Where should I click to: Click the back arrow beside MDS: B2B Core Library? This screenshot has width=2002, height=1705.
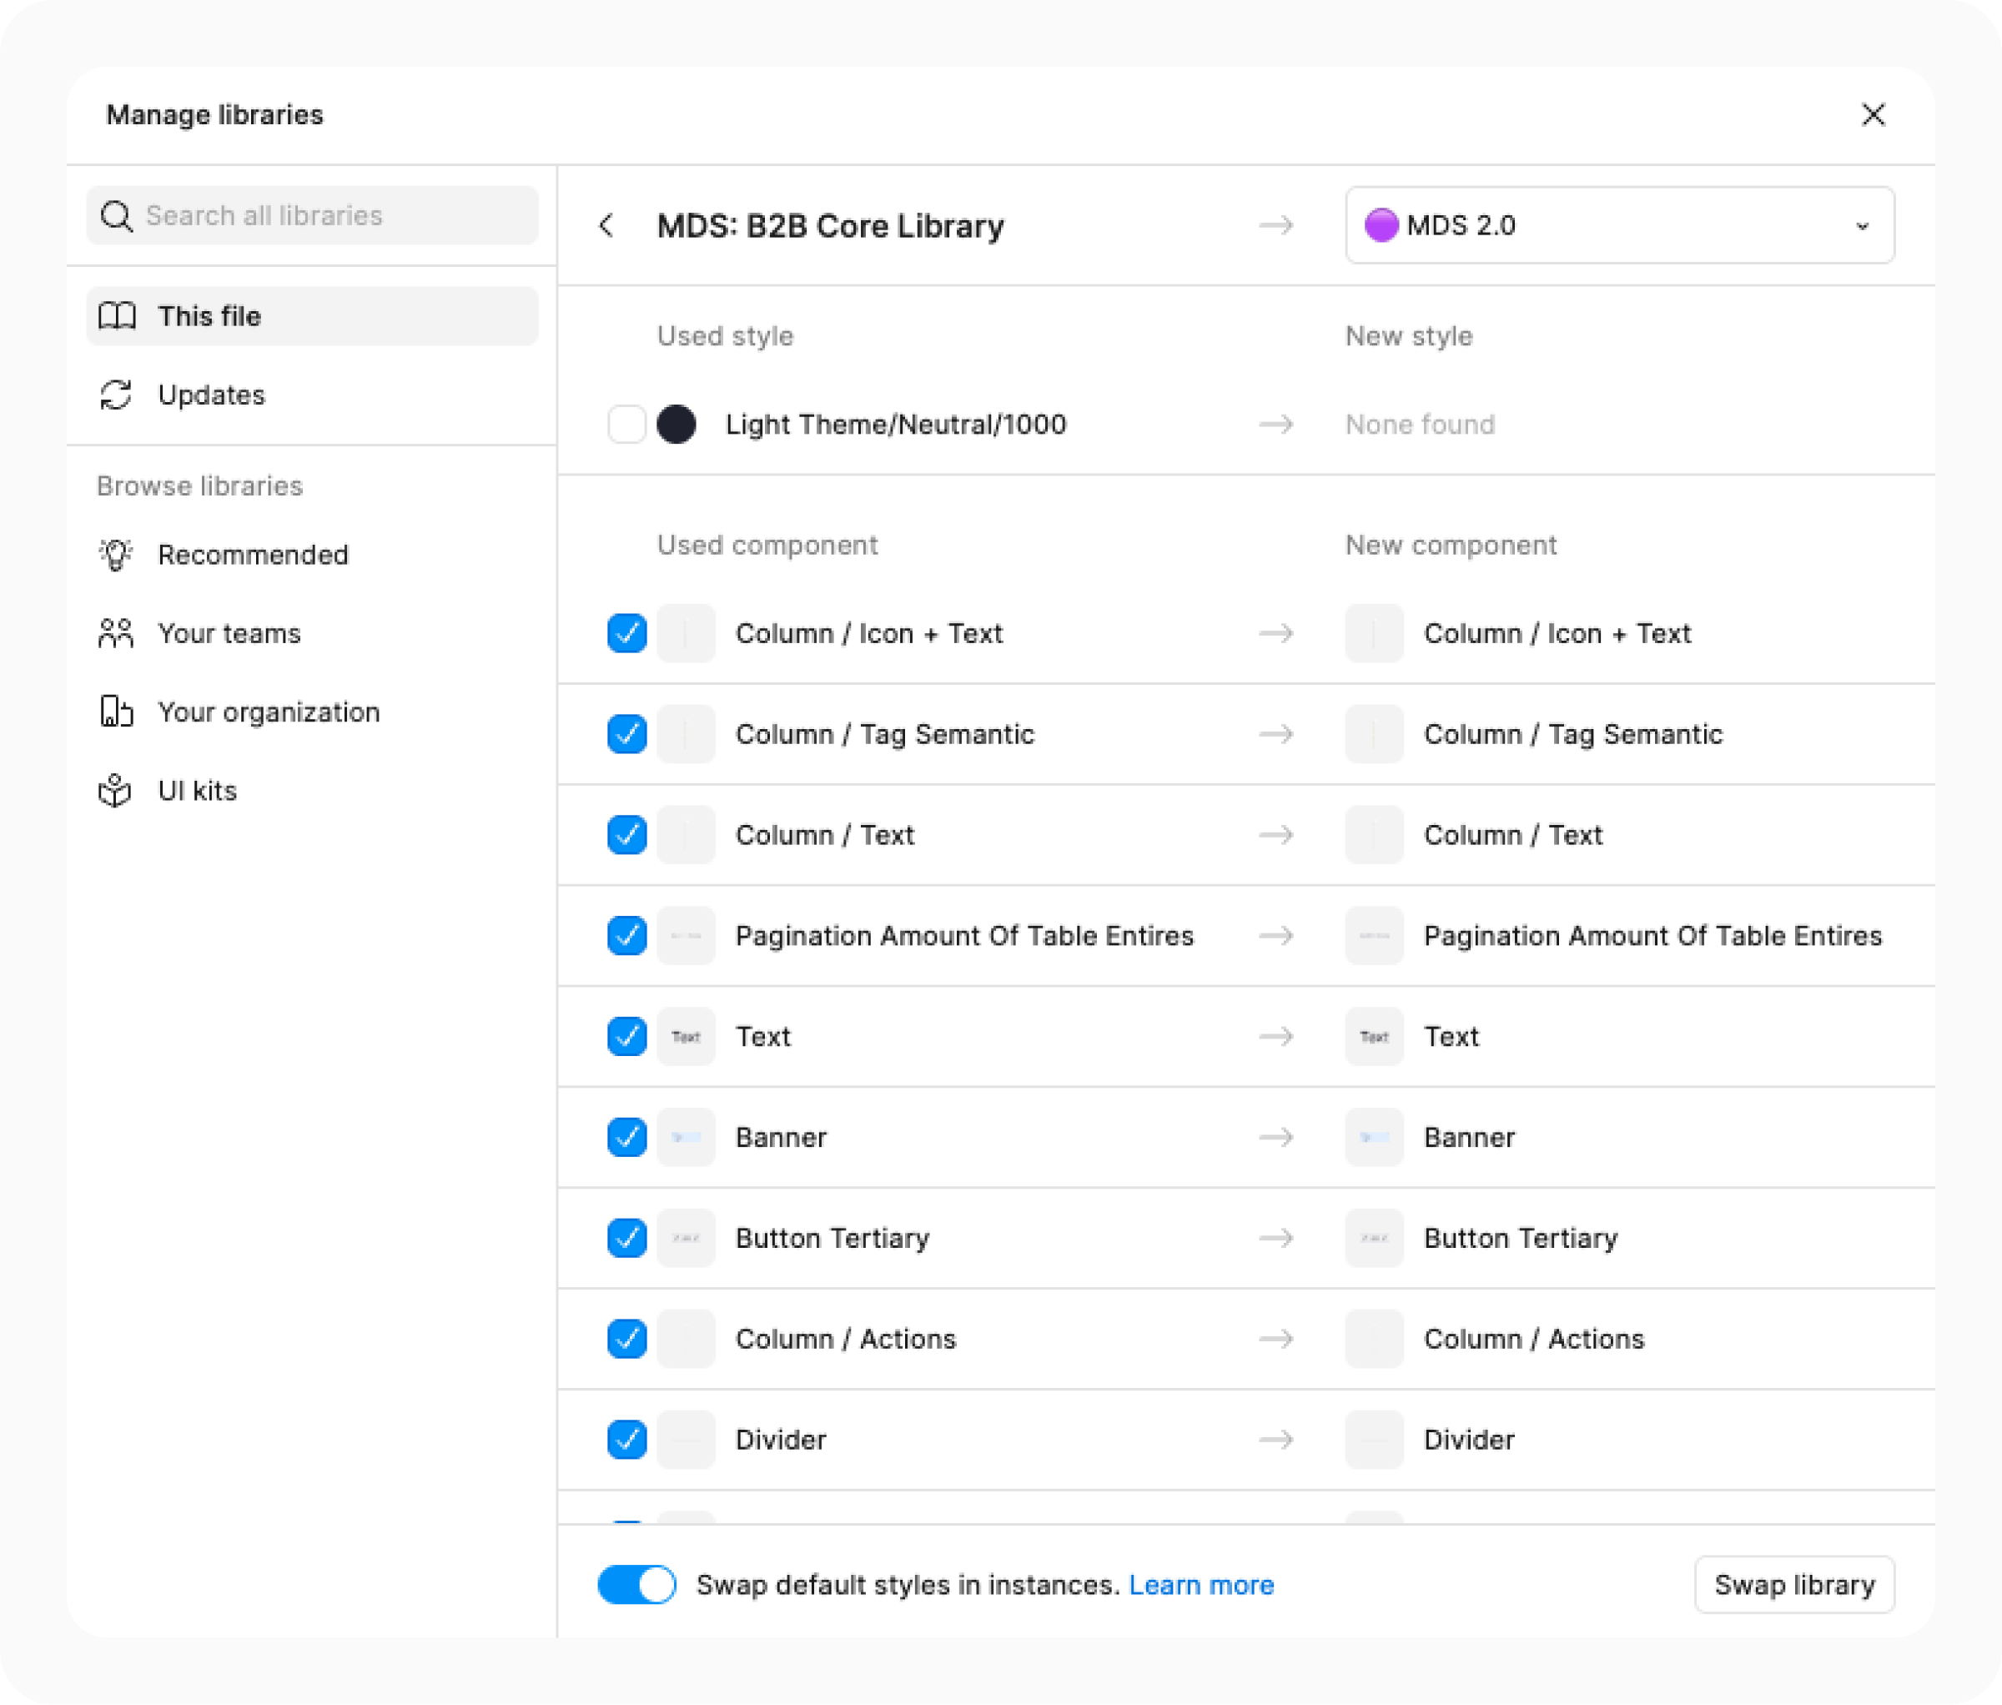point(606,226)
